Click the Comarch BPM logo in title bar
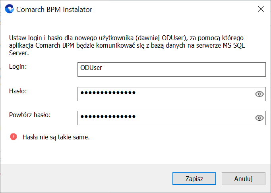The width and height of the screenshot is (271, 193). pos(9,9)
